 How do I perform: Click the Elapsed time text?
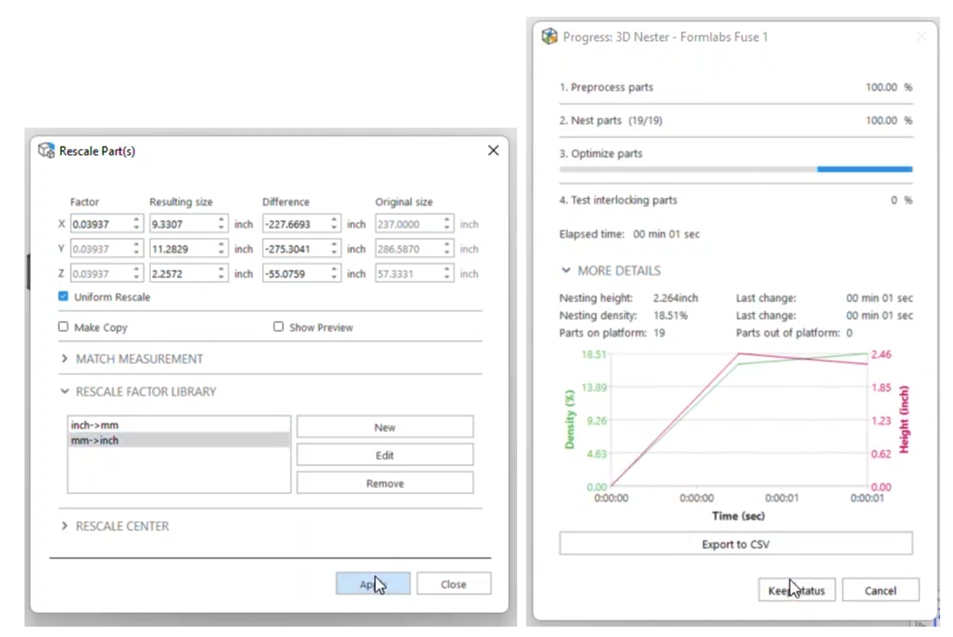click(629, 234)
